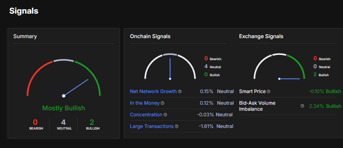Click the Smart Price label
Screen dimensions: 343x148
coord(252,91)
